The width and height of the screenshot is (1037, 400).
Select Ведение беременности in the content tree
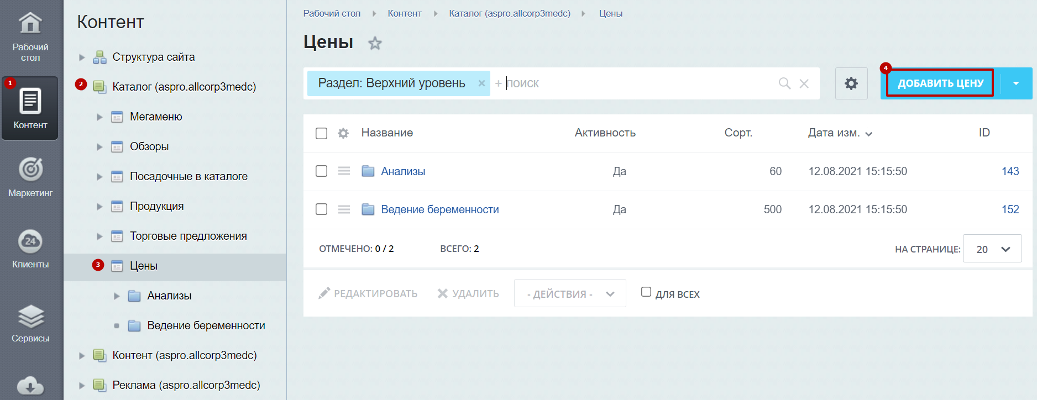(206, 325)
